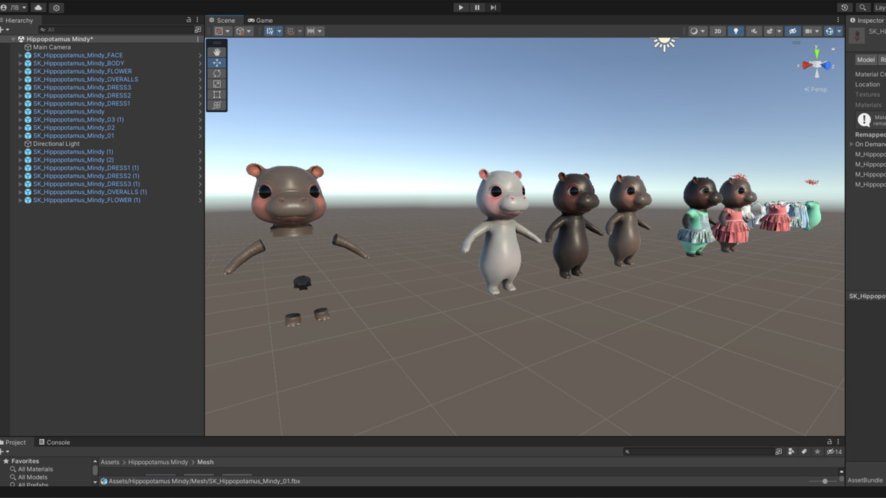Click scene lighting toggle bulb icon
886x498 pixels.
[735, 31]
